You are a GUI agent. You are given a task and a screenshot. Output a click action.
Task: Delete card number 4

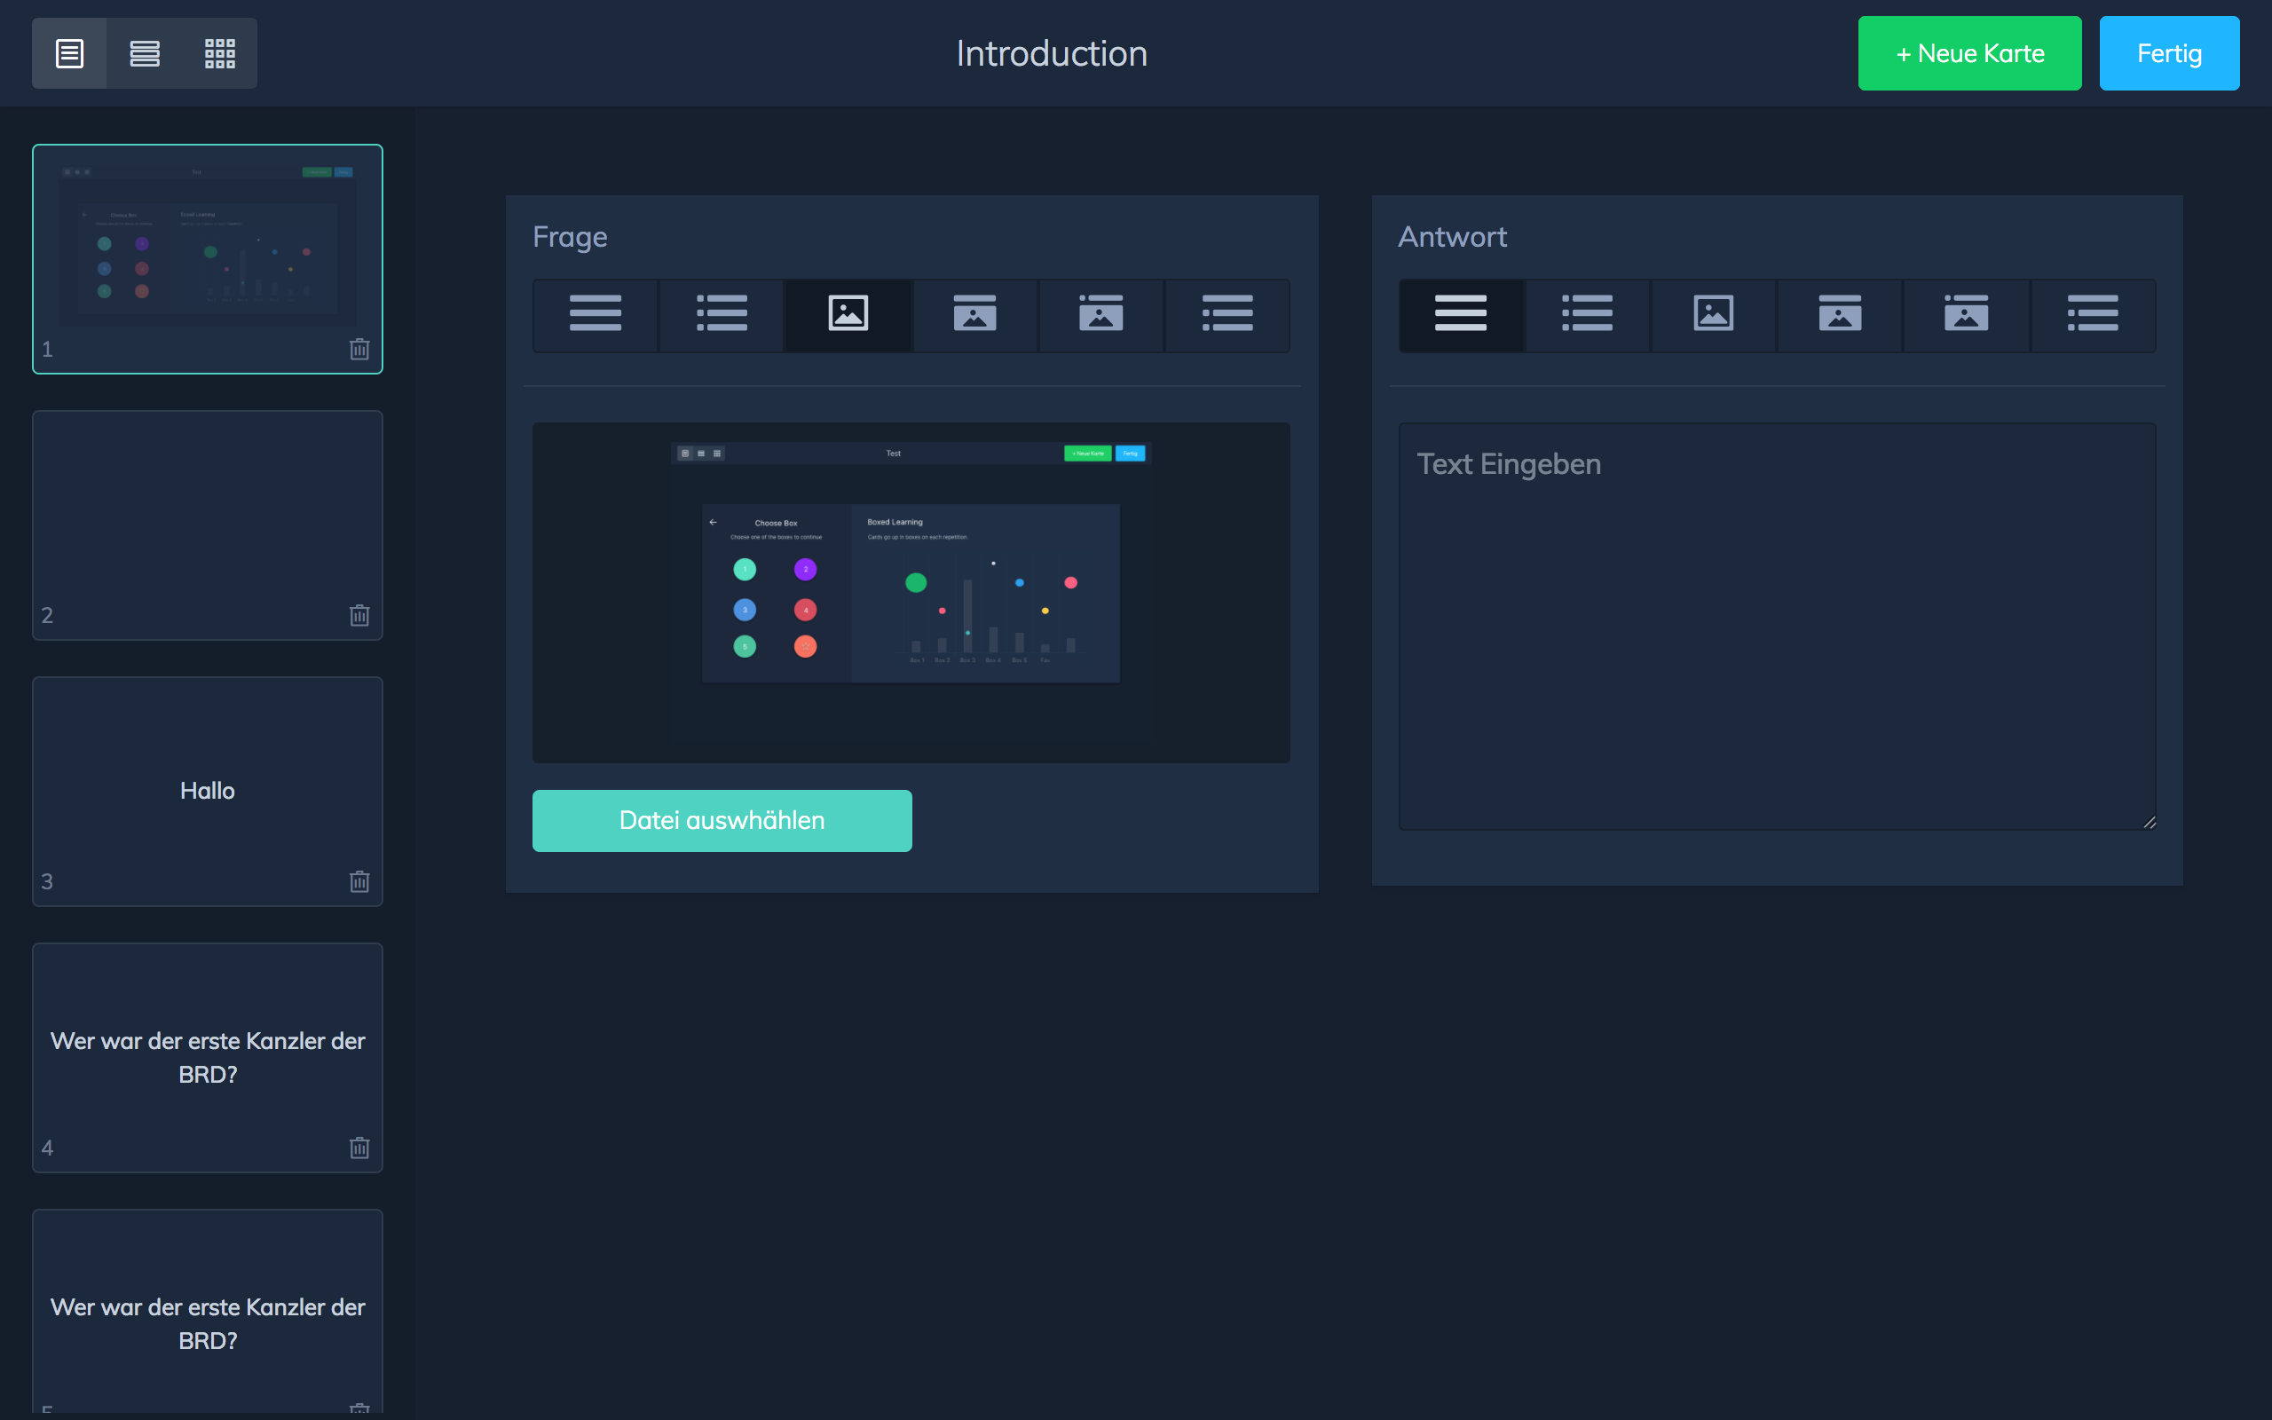[359, 1148]
